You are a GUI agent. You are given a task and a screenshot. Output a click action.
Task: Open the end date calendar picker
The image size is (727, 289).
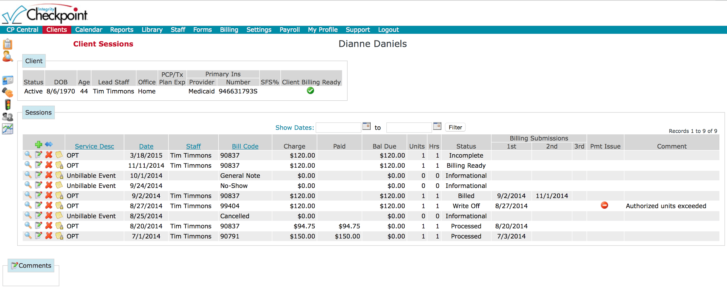437,126
